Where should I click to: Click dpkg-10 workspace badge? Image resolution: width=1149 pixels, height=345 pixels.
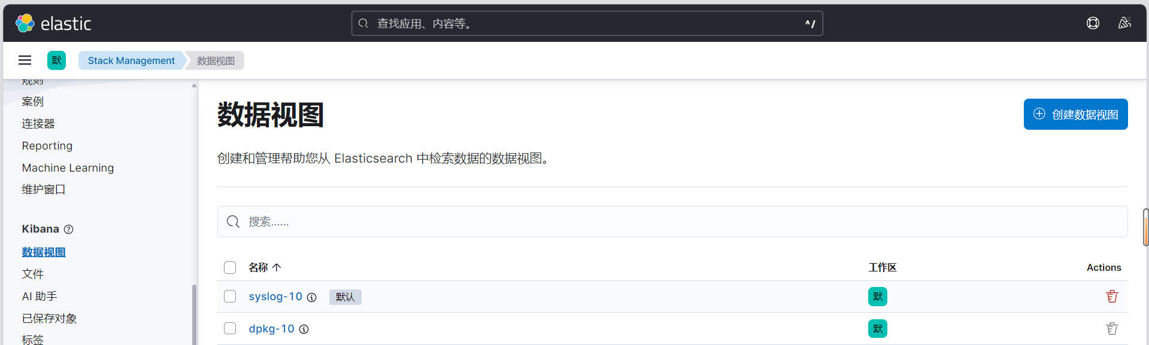(878, 328)
